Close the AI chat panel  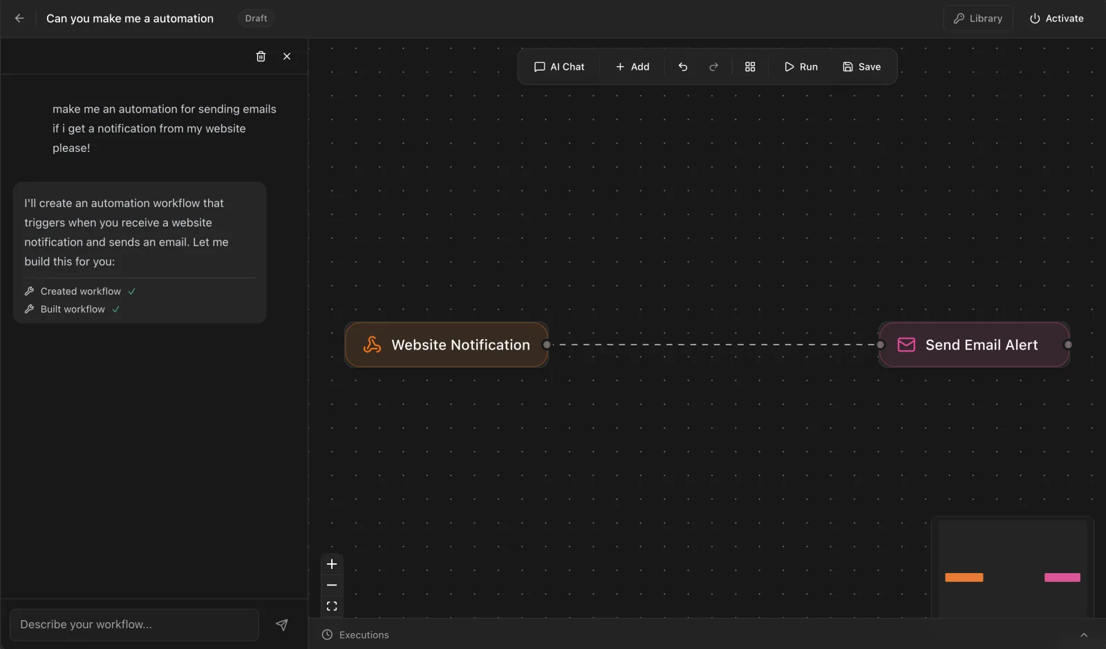(x=287, y=57)
